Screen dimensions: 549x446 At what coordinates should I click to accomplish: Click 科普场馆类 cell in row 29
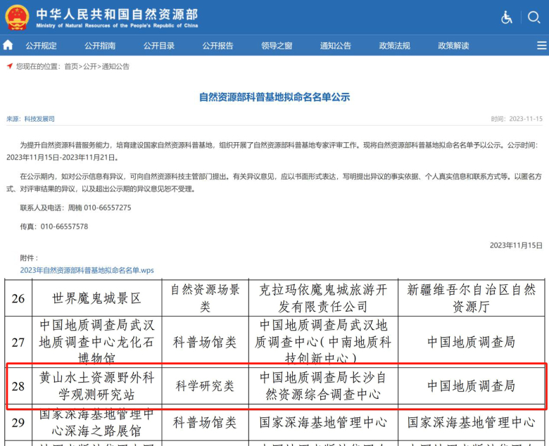(206, 423)
